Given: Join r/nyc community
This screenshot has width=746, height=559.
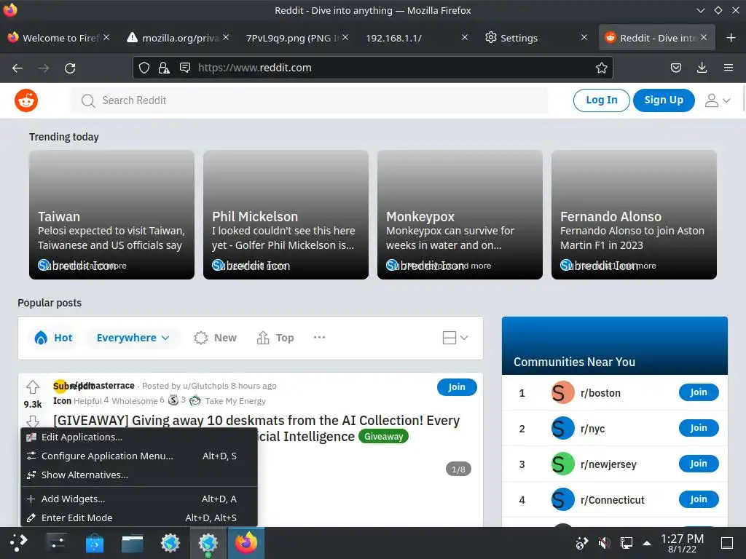Looking at the screenshot, I should pyautogui.click(x=699, y=428).
